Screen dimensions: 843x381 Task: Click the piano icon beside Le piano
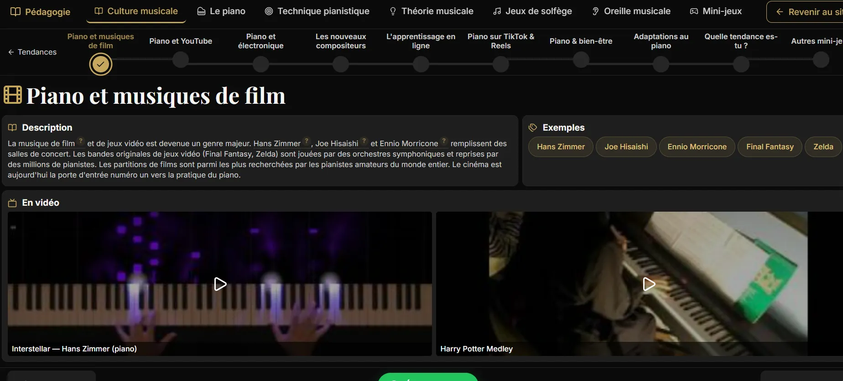pos(201,11)
